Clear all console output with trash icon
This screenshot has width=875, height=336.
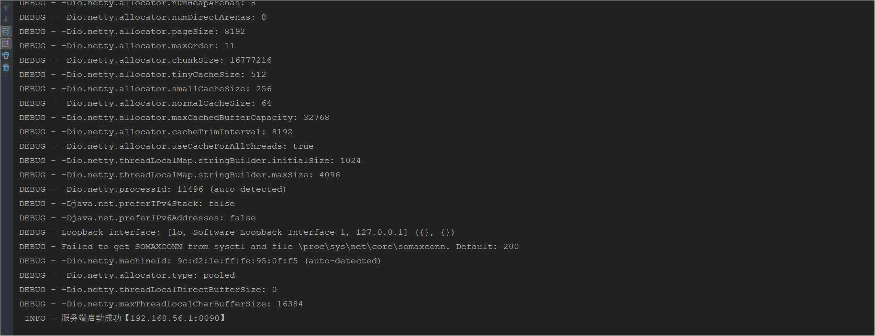[x=6, y=67]
